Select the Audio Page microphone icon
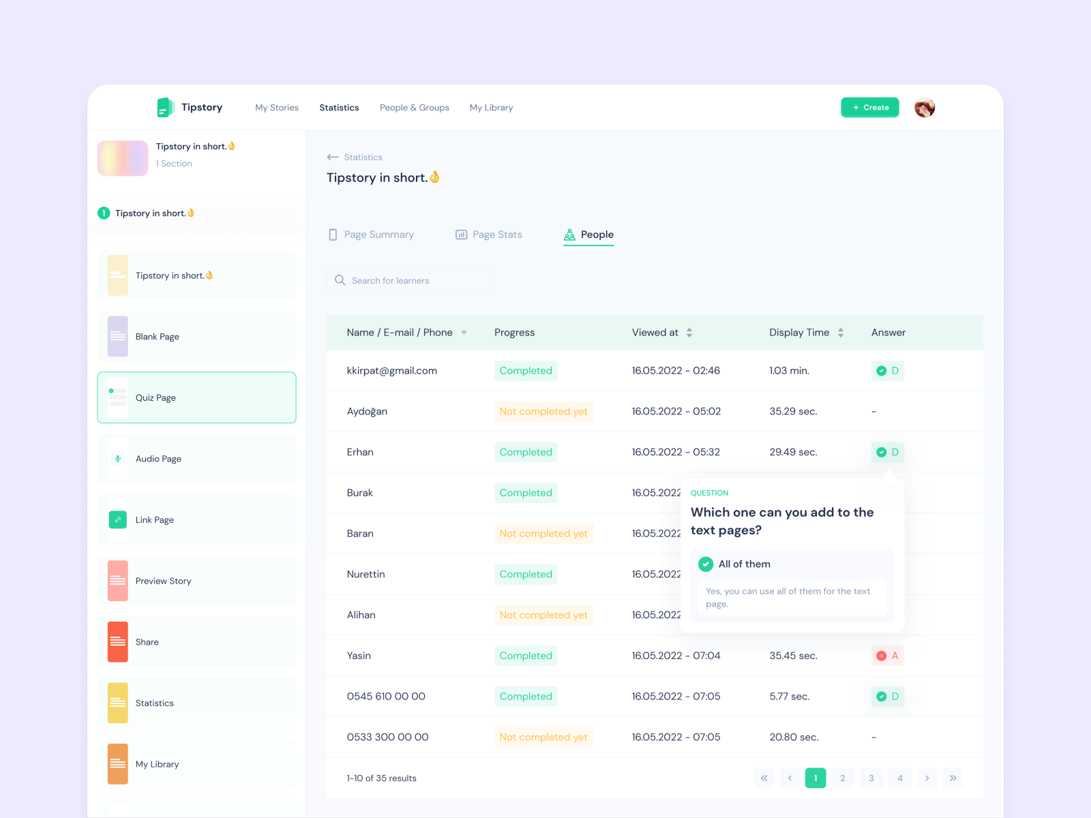Screen dimensions: 1091x818 click(117, 458)
